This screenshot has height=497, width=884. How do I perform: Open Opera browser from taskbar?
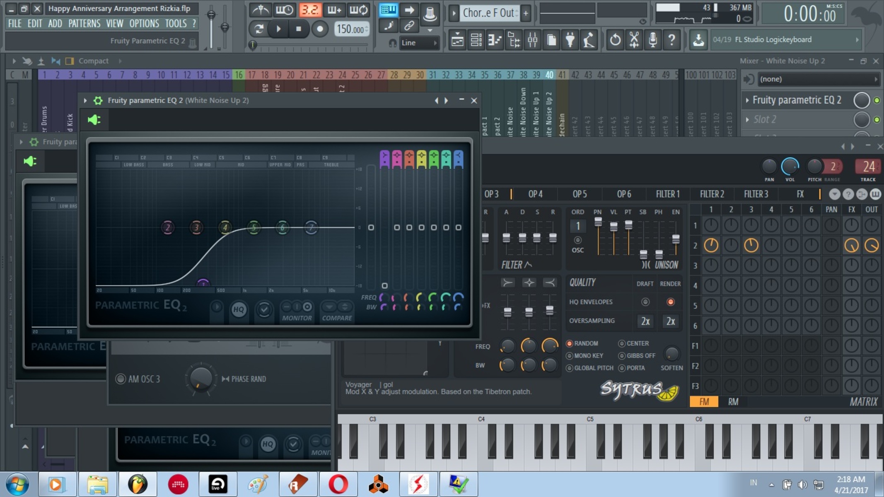338,484
